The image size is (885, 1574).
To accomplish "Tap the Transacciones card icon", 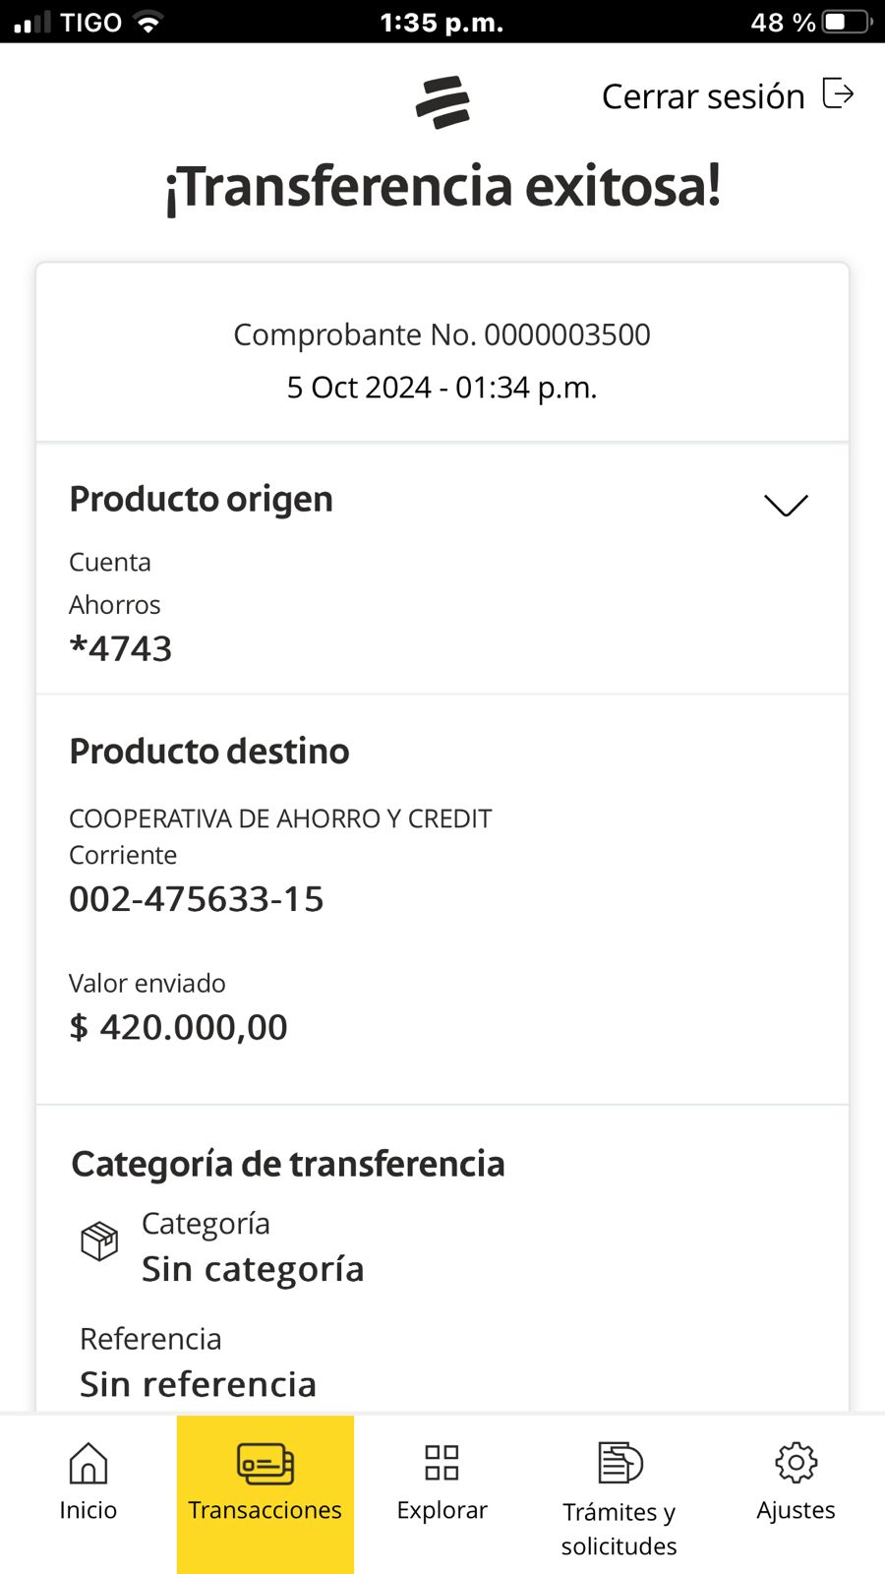I will [265, 1463].
